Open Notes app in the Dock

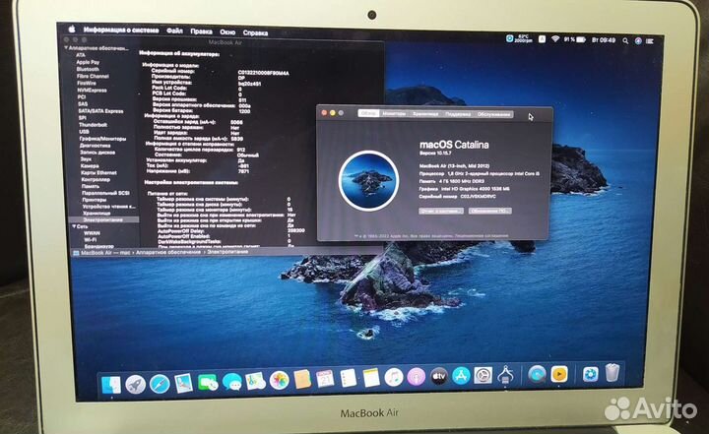pyautogui.click(x=371, y=378)
